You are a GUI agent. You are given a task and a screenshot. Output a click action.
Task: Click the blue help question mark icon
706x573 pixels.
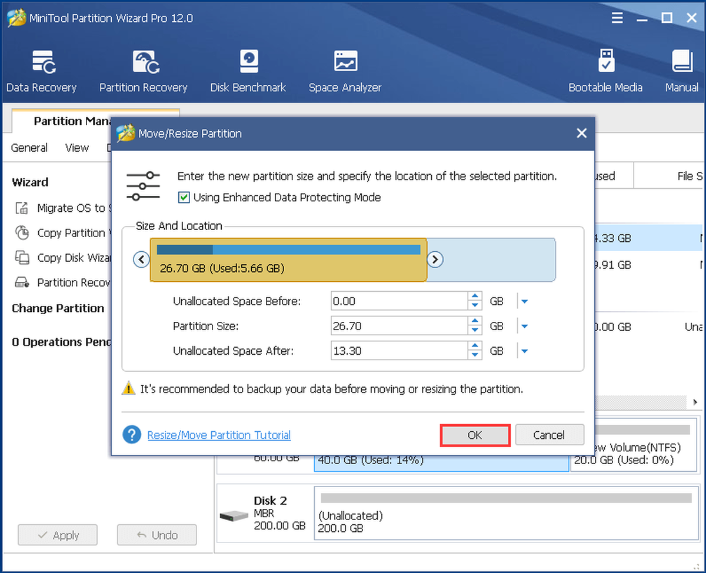point(132,435)
